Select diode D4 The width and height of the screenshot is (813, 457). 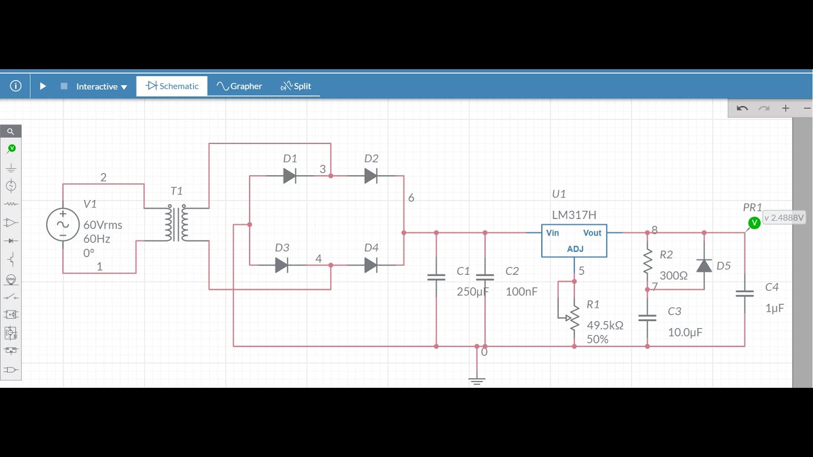(x=371, y=265)
